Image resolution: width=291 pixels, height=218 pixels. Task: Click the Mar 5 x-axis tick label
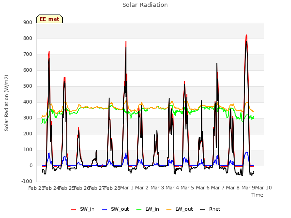point(187,188)
